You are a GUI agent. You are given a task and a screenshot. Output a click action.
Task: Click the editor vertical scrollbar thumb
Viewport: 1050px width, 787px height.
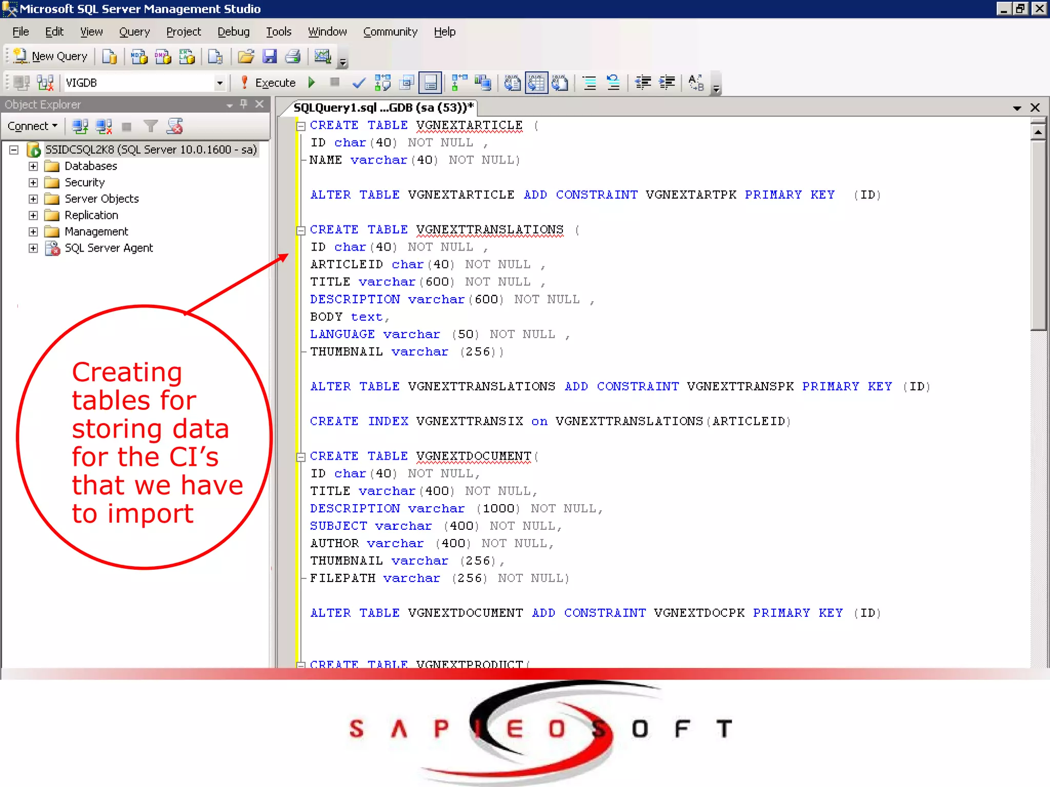(1038, 236)
